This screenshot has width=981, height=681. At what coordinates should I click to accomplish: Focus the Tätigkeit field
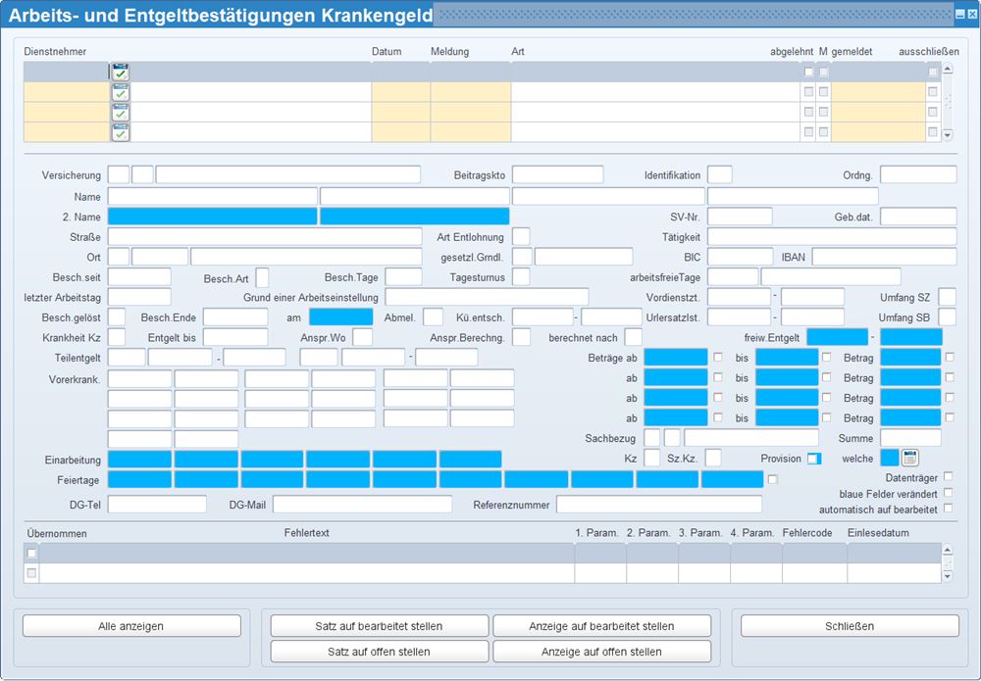[x=832, y=237]
